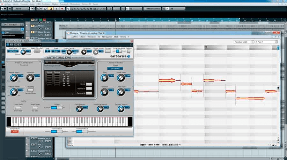Click the Natural Vibrato knob control

point(13,92)
